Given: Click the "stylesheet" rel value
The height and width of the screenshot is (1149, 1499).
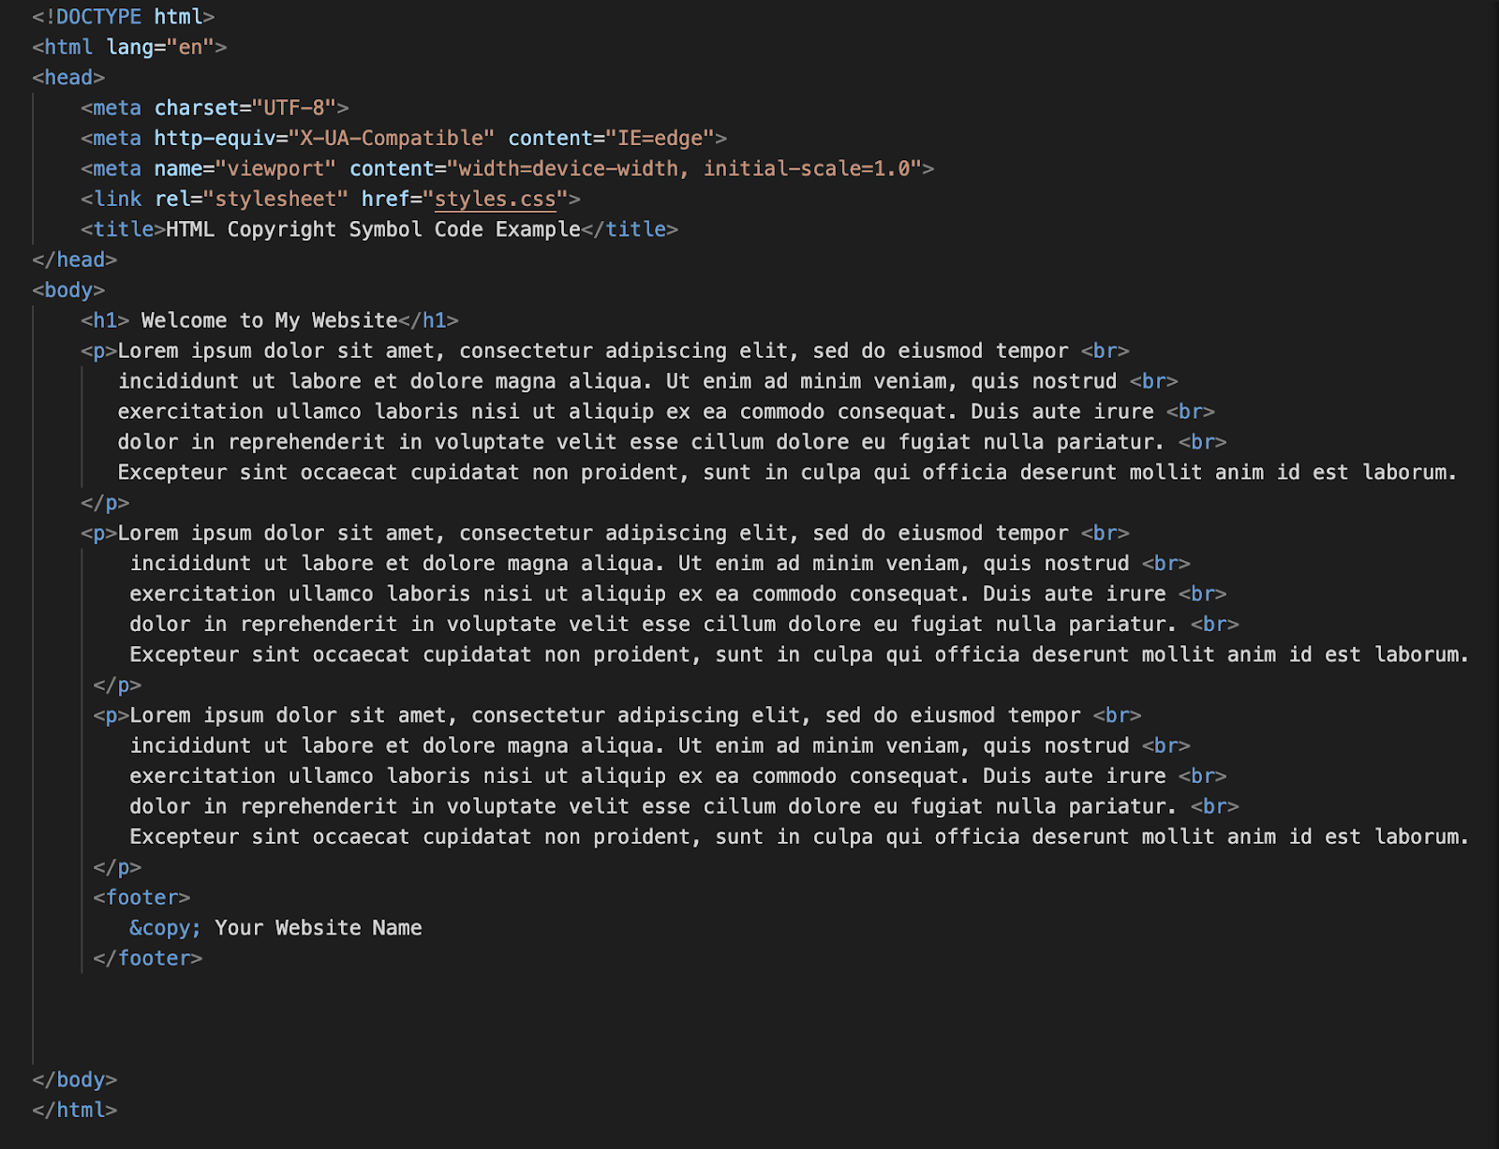Looking at the screenshot, I should 275,199.
